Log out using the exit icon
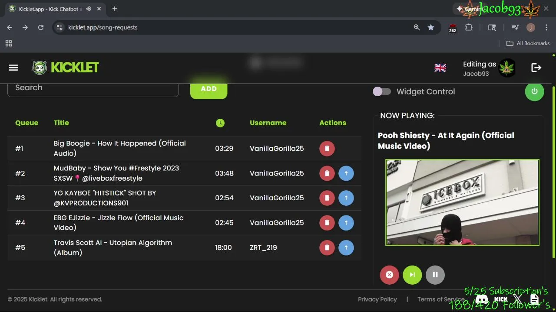Viewport: 556px width, 312px height. point(536,68)
